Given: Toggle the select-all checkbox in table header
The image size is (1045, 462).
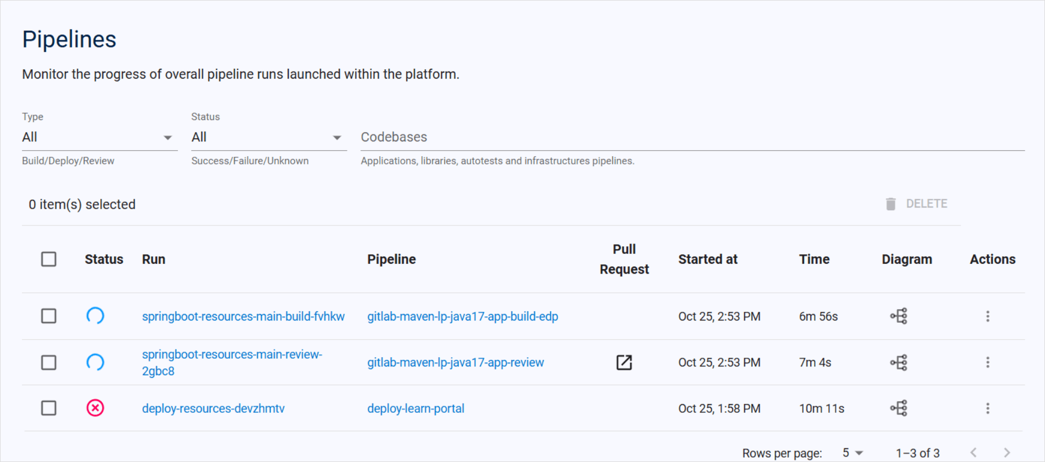Looking at the screenshot, I should (x=49, y=259).
